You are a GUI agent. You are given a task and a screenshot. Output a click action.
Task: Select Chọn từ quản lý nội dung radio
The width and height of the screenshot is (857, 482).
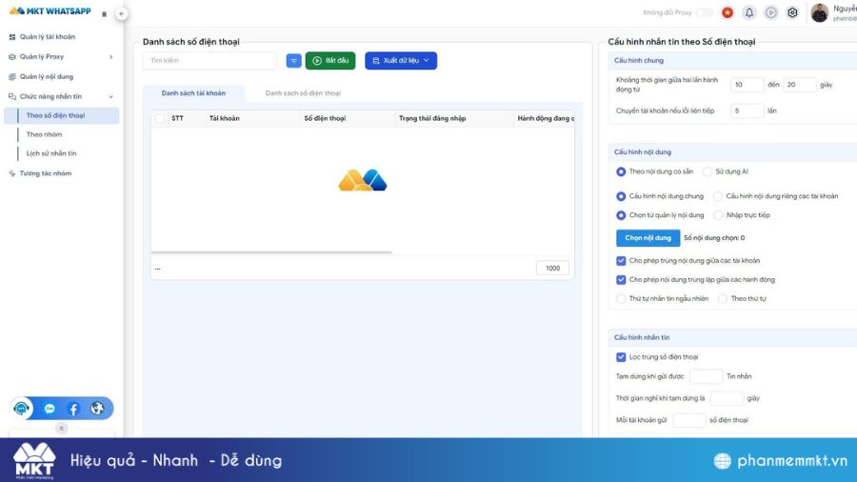click(x=621, y=215)
